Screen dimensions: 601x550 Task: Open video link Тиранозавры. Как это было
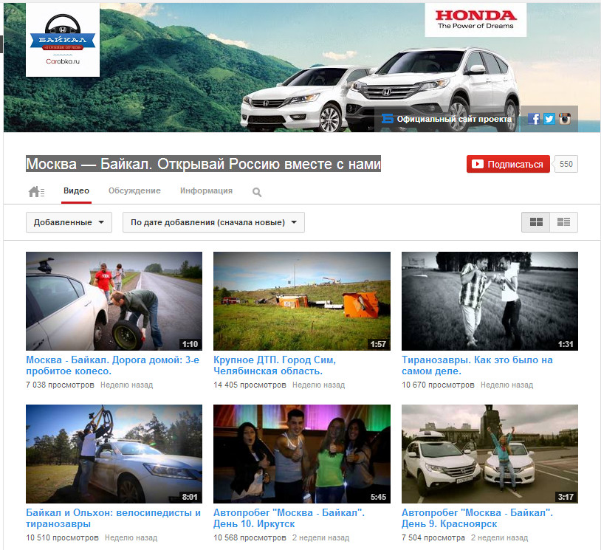(477, 365)
